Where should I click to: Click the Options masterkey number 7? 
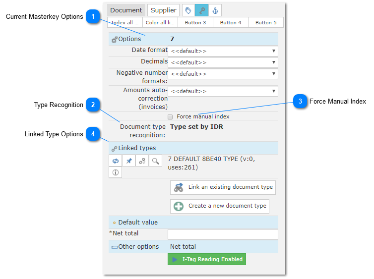(x=172, y=39)
